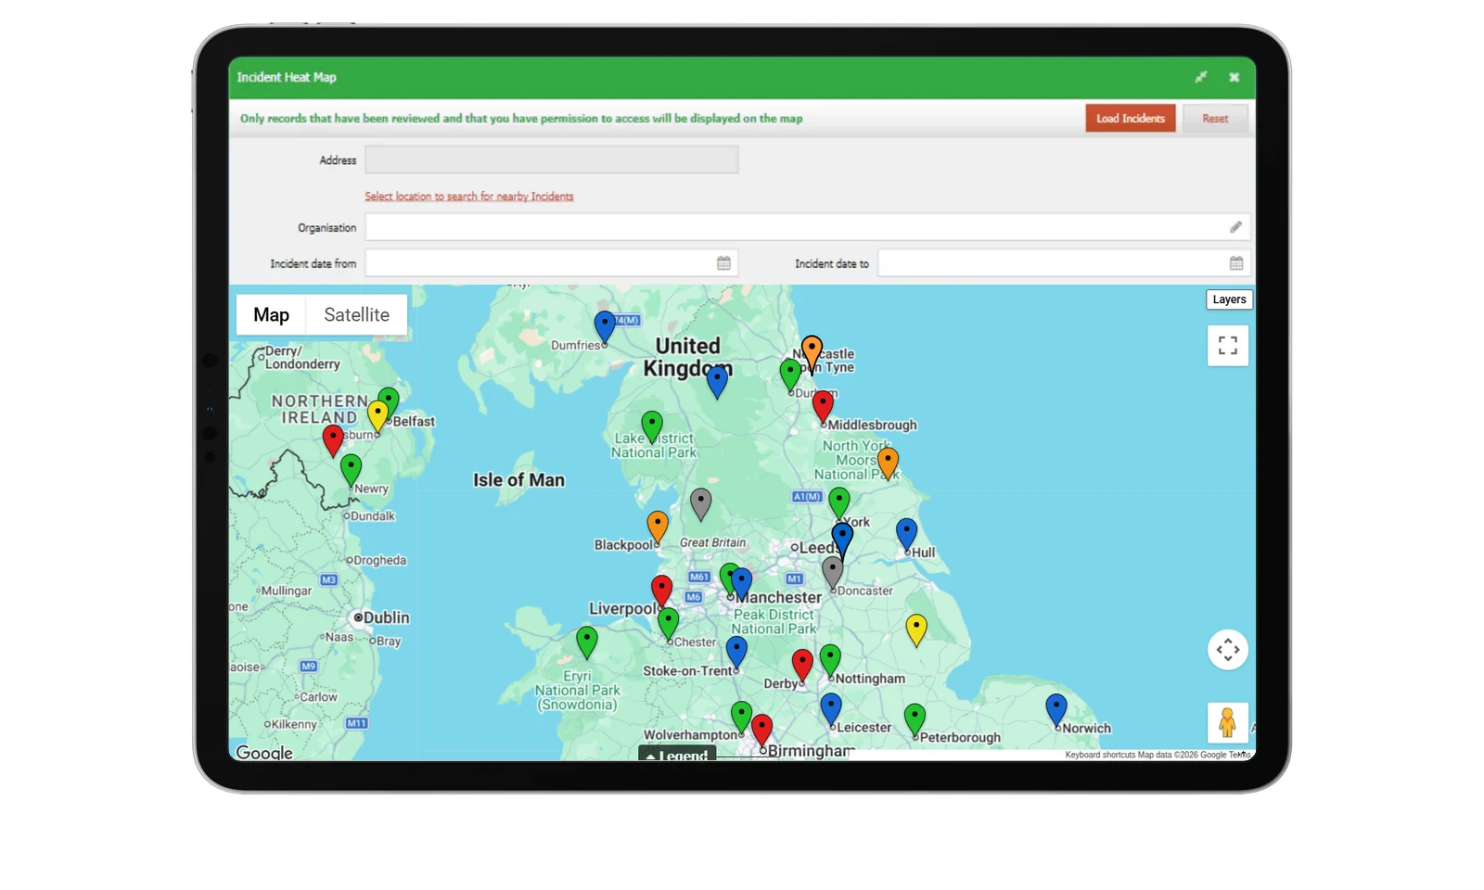Open the Layers control on map
Screen dimensions: 1484x890
1229,299
